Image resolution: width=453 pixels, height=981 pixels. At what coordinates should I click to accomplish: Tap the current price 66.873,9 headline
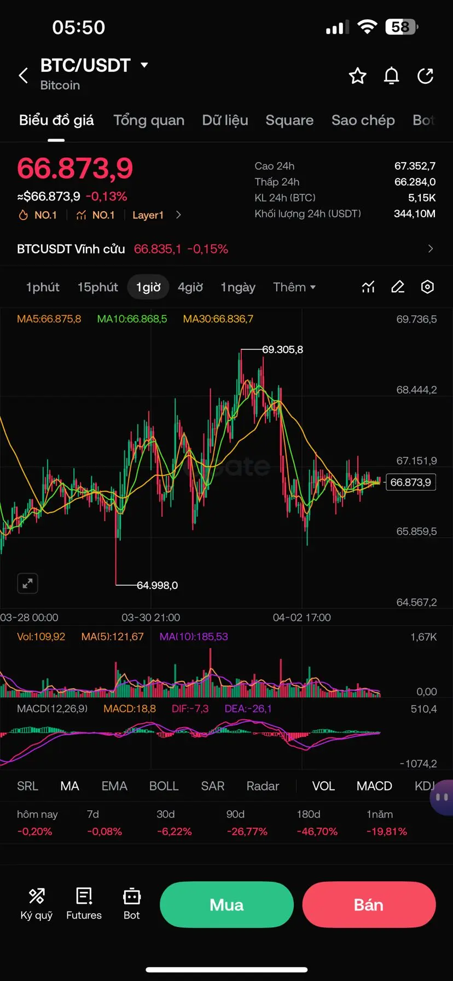[x=75, y=168]
